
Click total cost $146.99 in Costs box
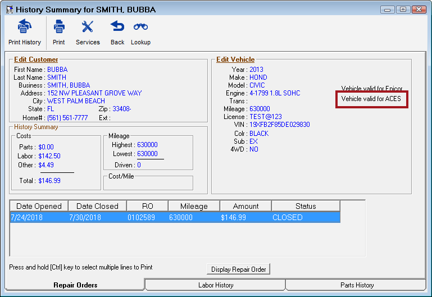[49, 181]
